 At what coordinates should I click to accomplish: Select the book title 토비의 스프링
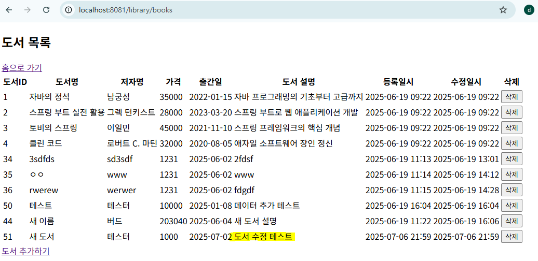coord(53,128)
